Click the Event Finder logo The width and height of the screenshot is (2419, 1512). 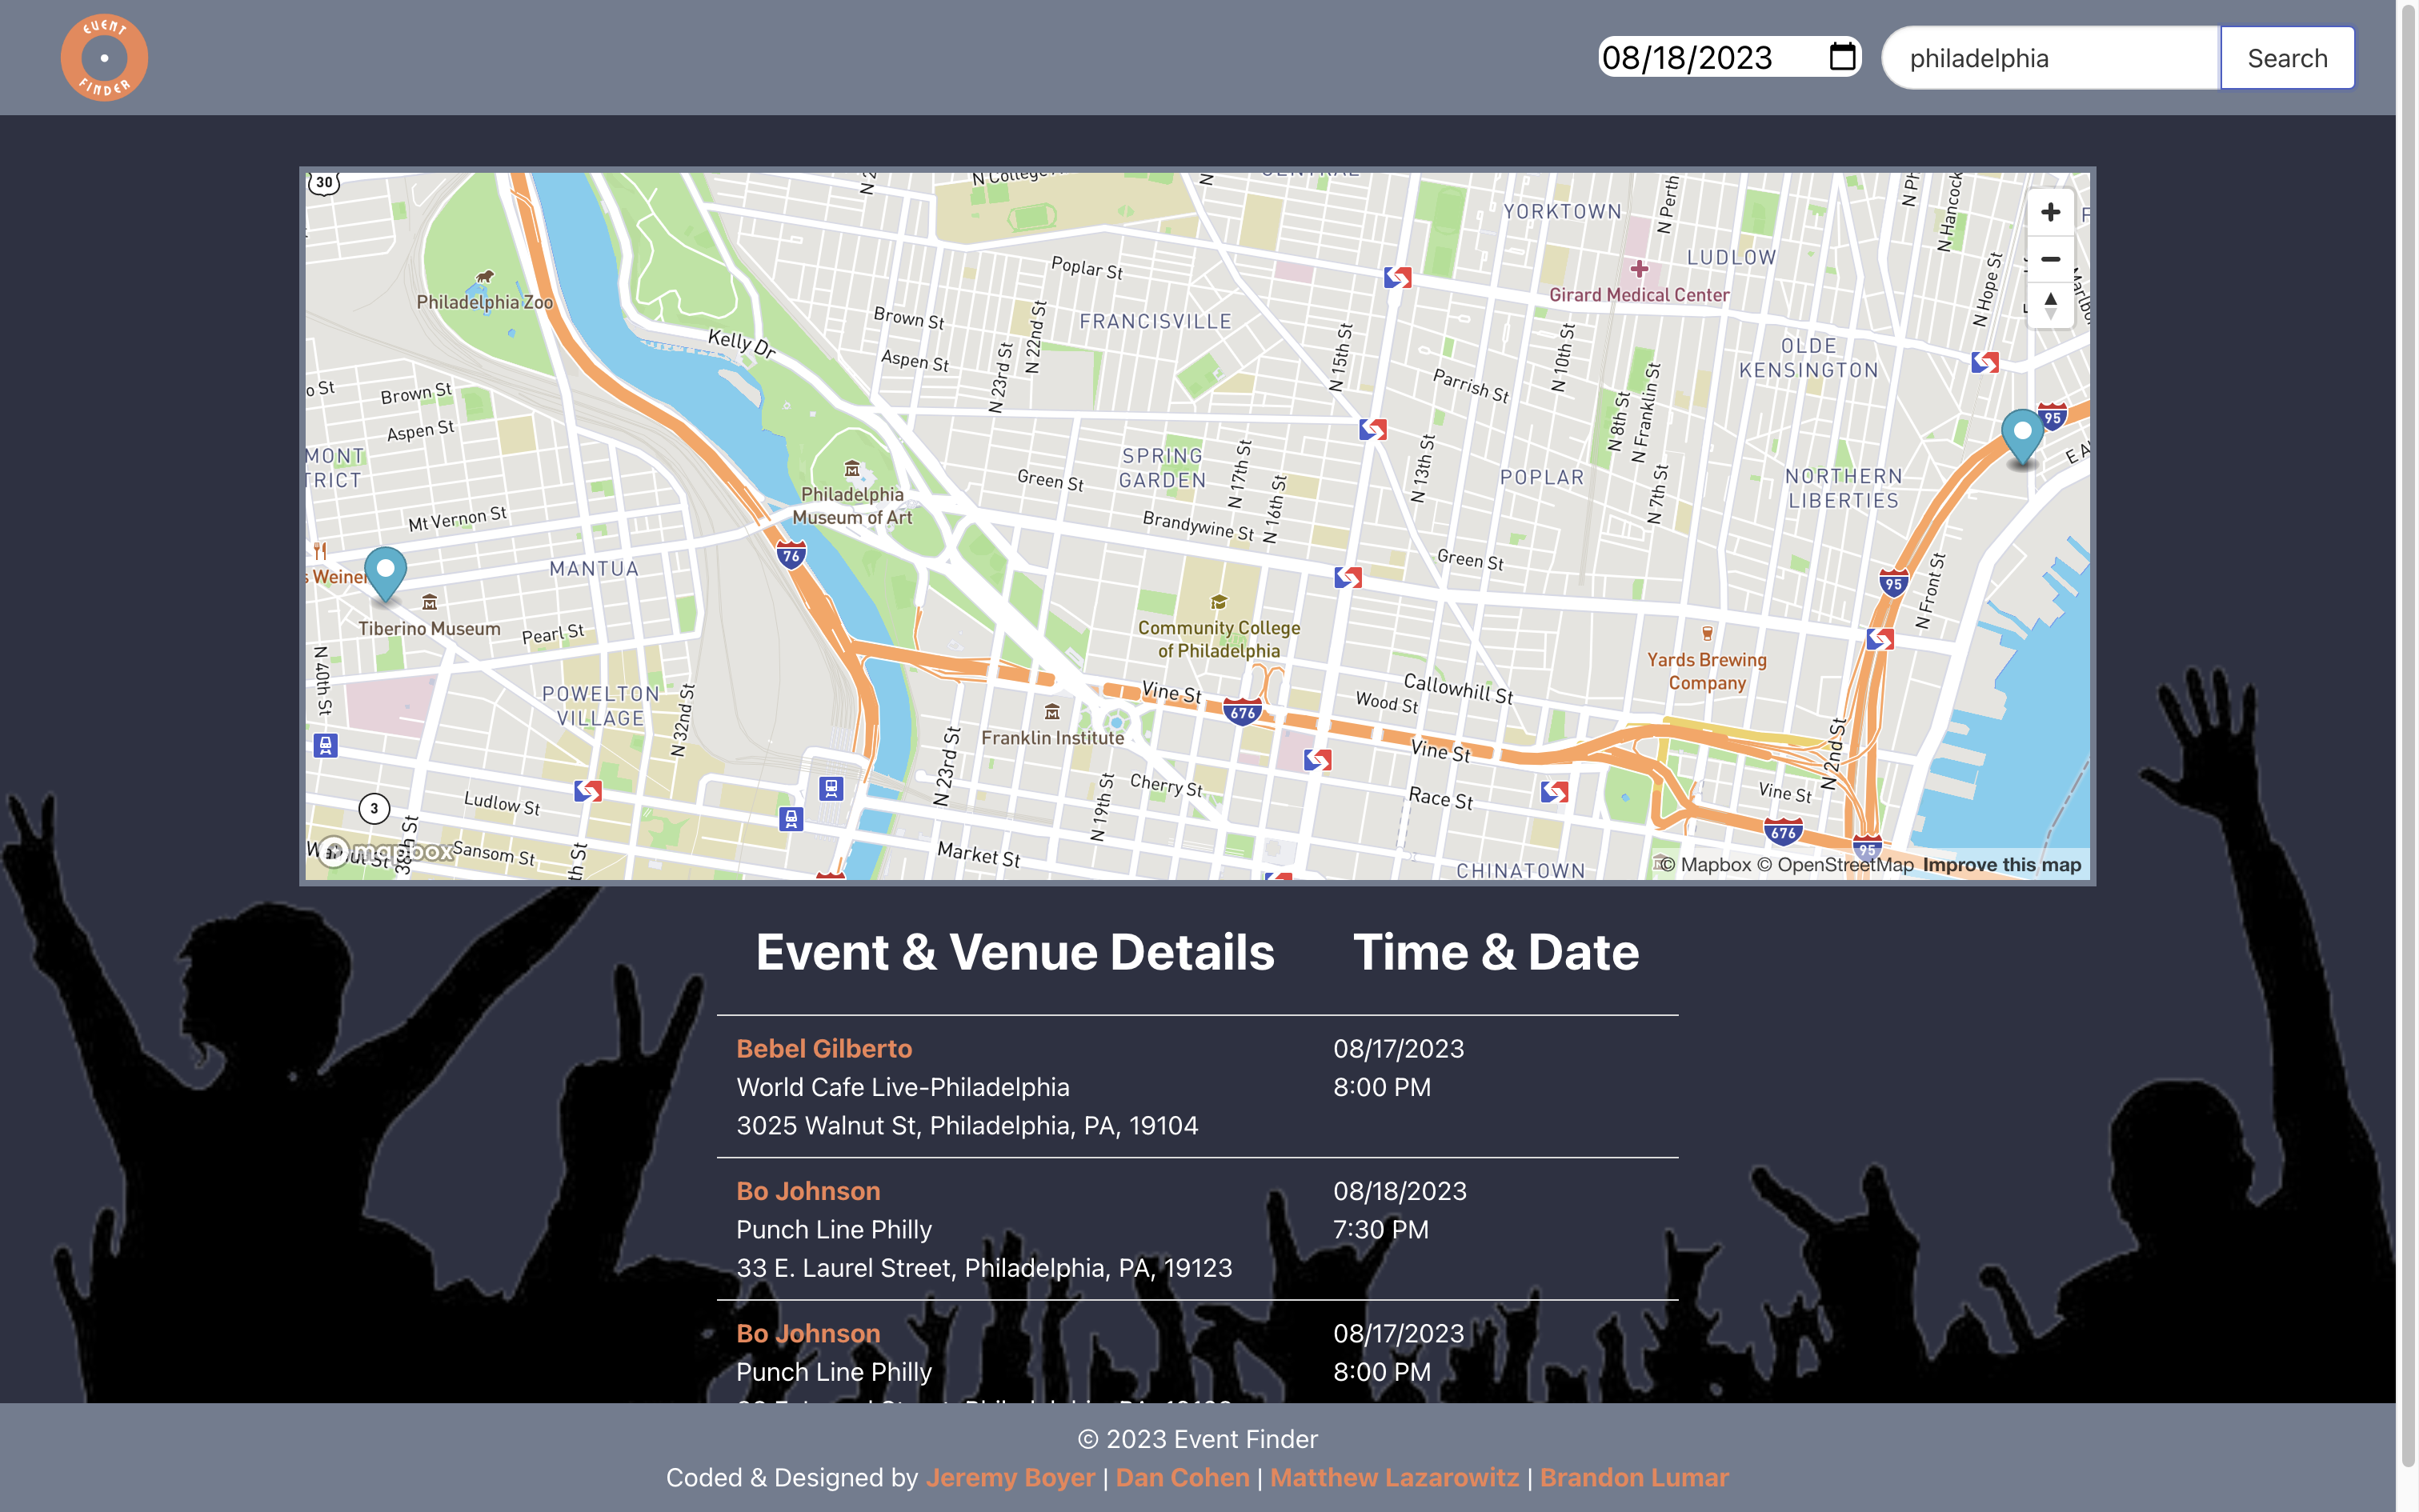tap(104, 57)
